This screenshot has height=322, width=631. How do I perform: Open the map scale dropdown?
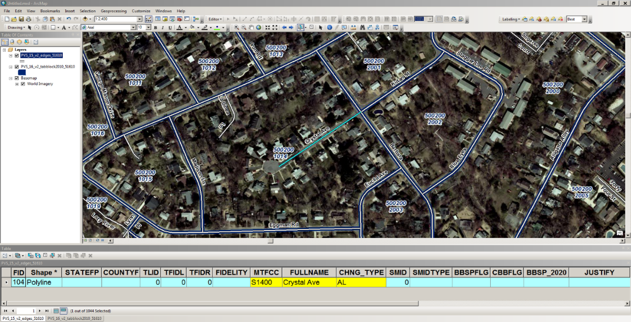click(x=140, y=19)
